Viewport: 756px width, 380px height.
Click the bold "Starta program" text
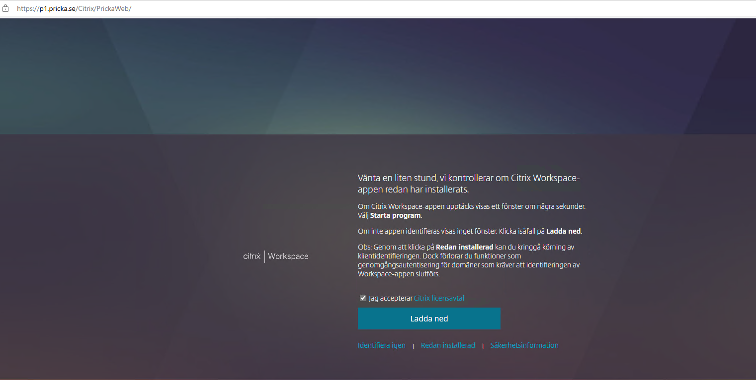tap(395, 216)
